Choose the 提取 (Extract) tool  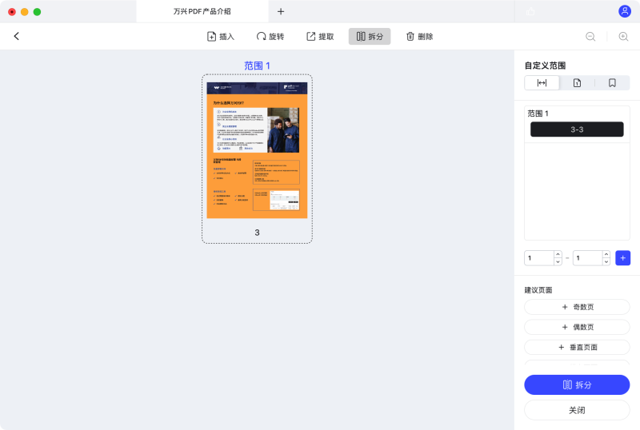320,36
